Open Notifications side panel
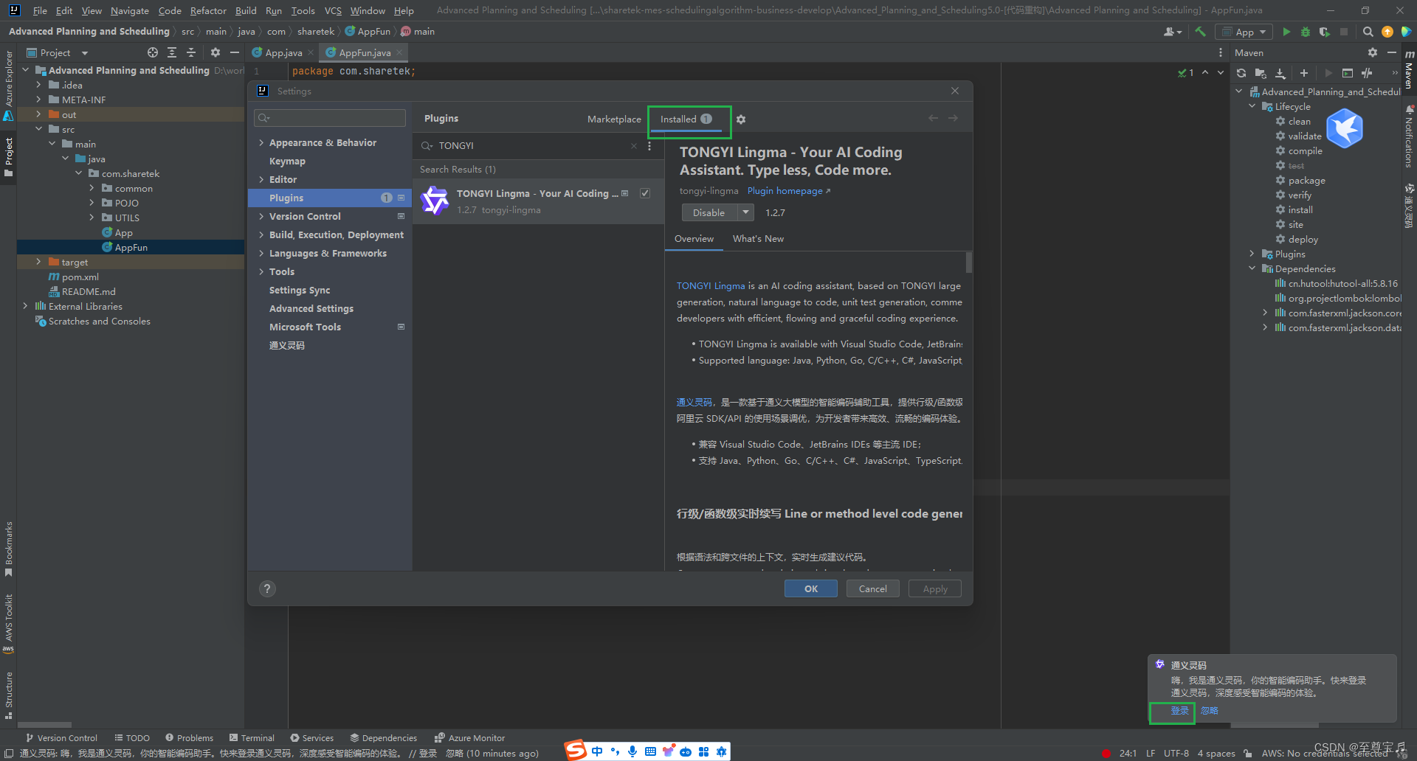The width and height of the screenshot is (1417, 761). (1409, 136)
